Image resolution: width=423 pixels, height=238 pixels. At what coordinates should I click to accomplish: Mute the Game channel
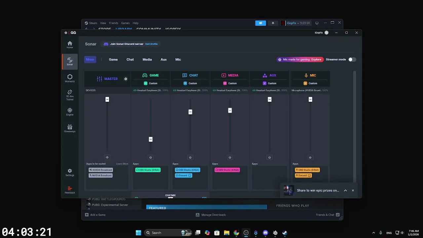(150, 157)
